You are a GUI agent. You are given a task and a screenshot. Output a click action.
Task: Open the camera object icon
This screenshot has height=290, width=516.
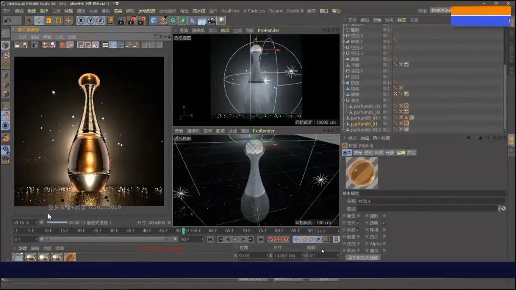(211, 20)
